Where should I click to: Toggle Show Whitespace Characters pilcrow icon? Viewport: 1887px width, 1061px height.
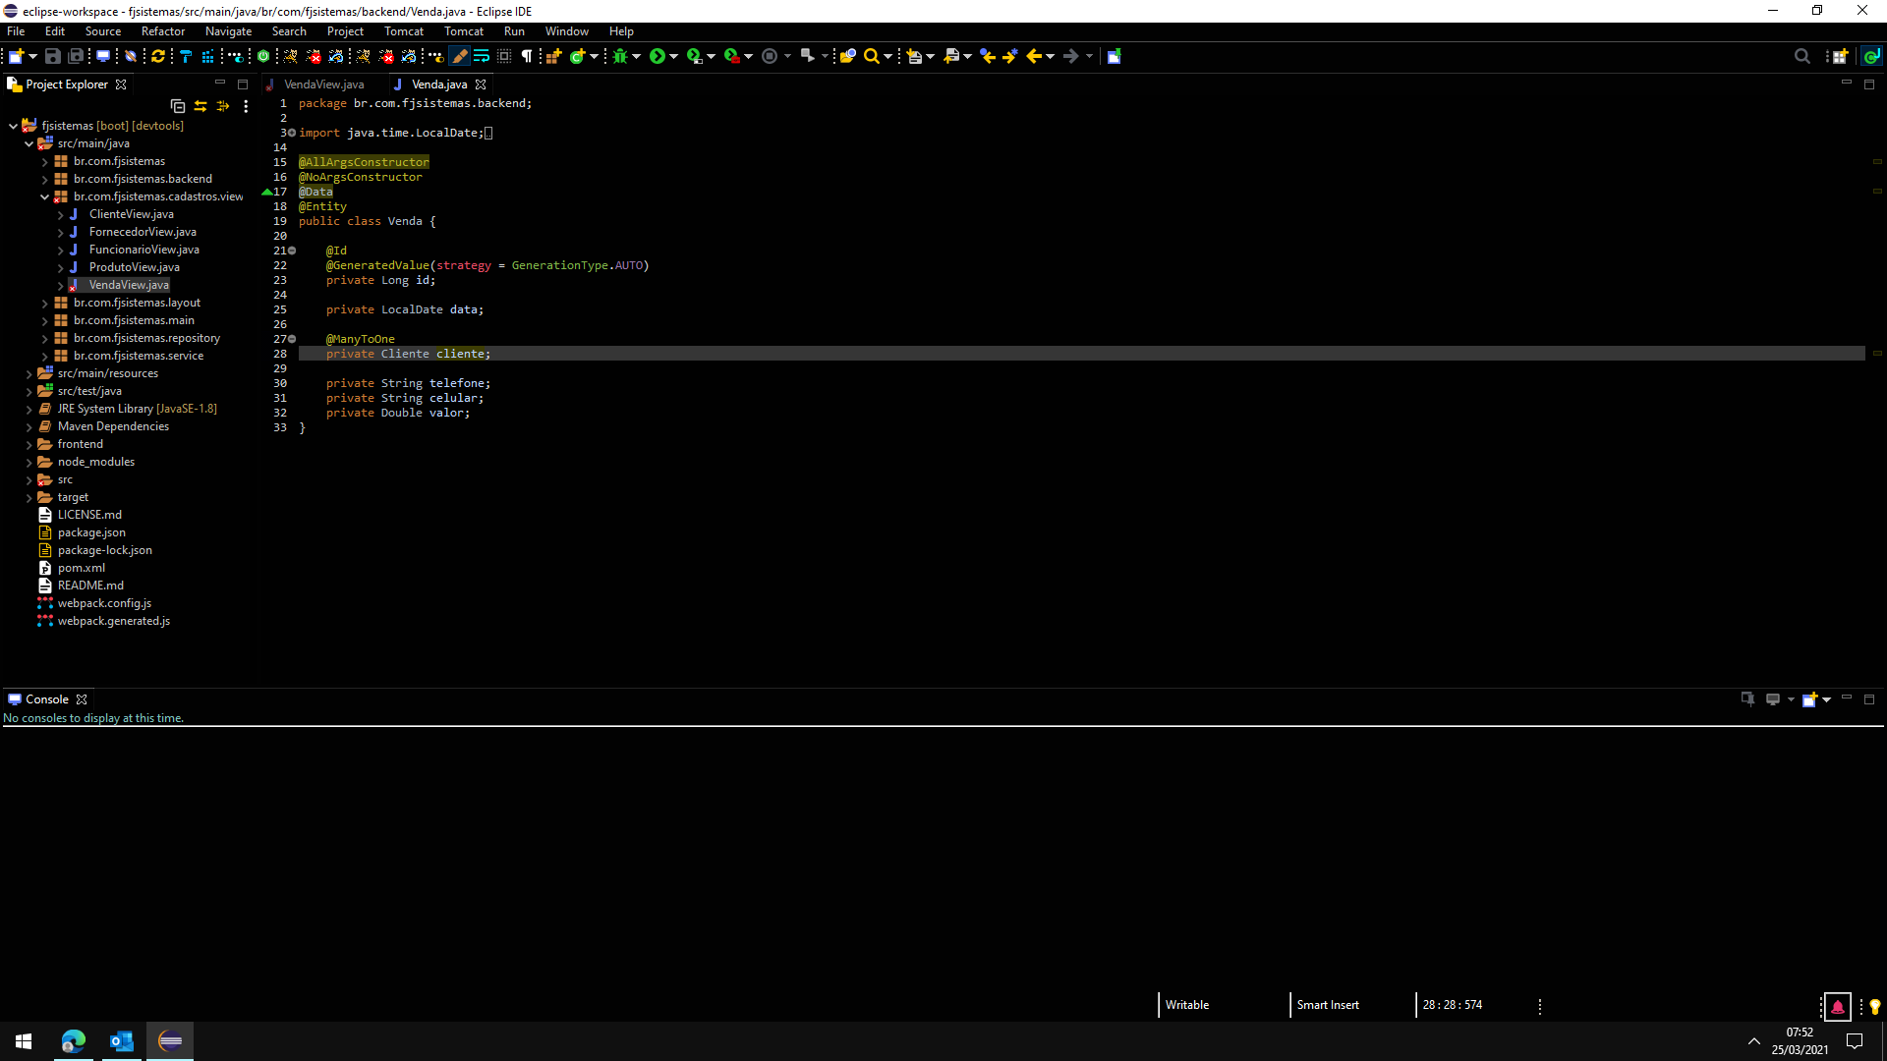coord(527,56)
